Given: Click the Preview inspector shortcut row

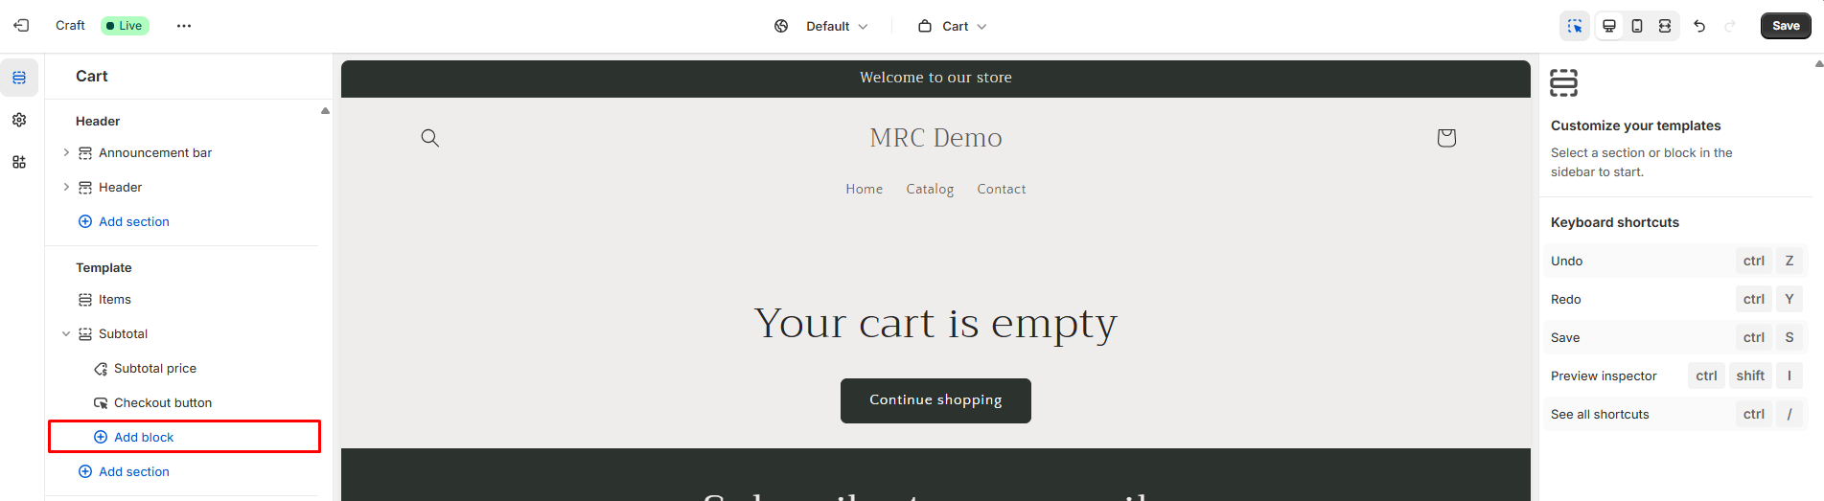Looking at the screenshot, I should click(x=1675, y=376).
